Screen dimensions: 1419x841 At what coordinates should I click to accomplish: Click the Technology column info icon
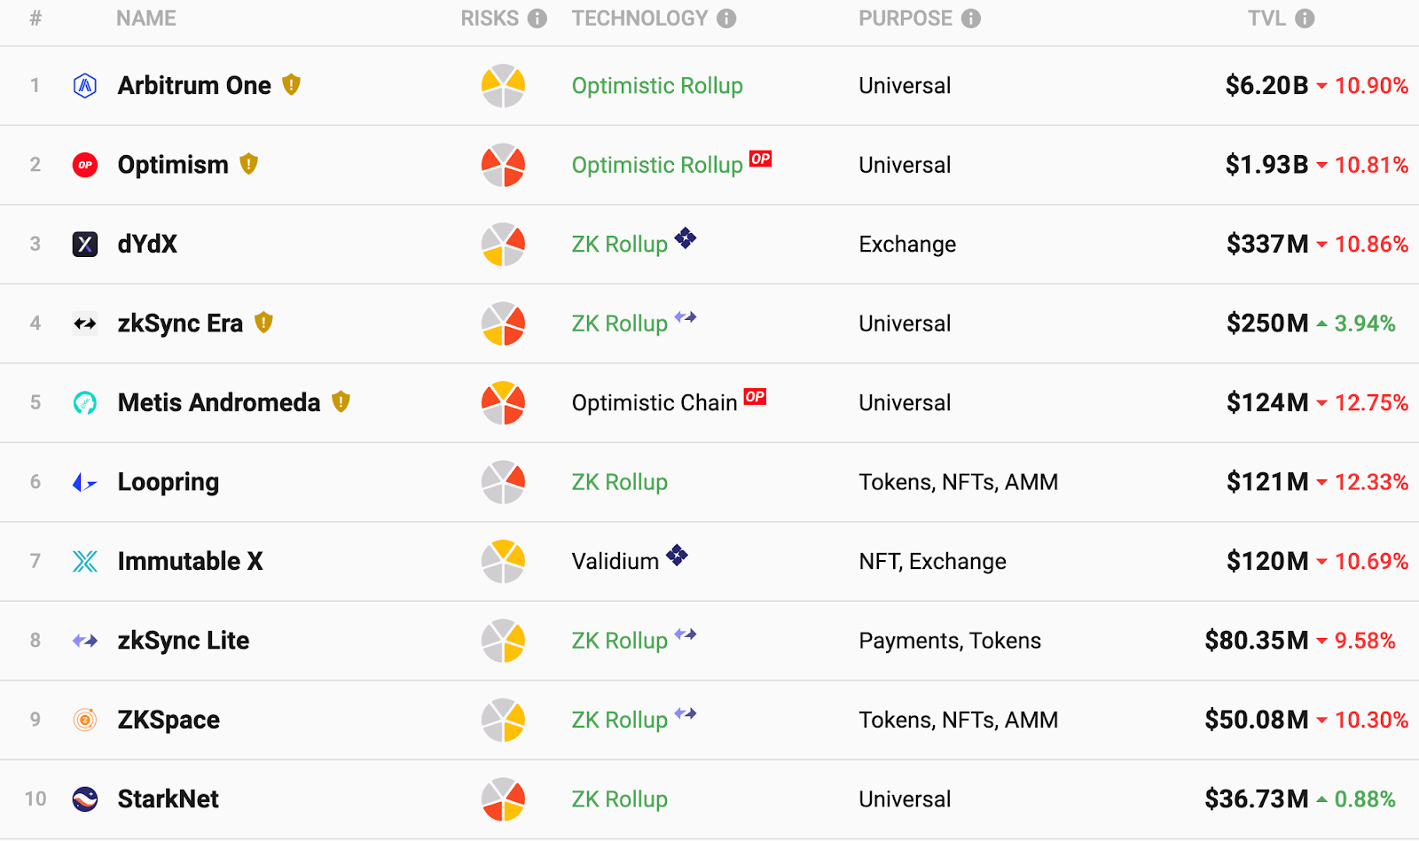726,19
